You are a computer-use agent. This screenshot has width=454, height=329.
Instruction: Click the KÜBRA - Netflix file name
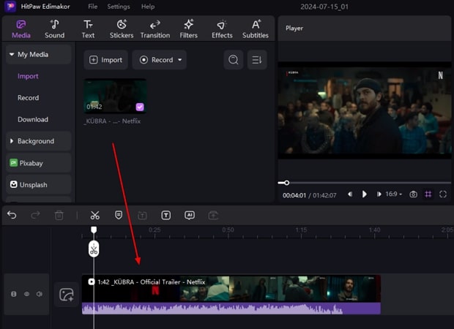[112, 121]
